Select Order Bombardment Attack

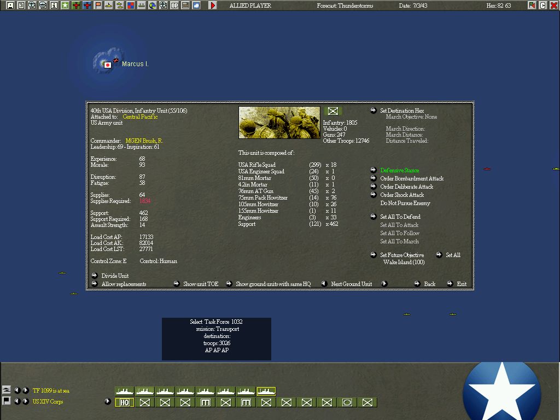412,179
